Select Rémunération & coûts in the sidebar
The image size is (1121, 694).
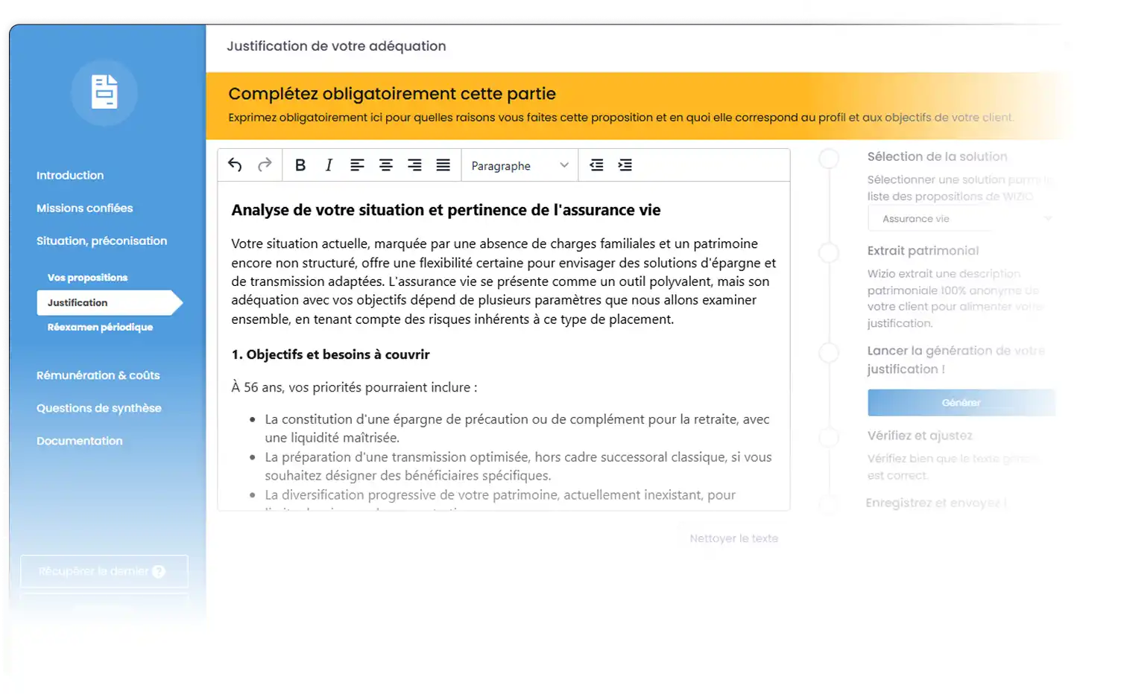coord(98,375)
